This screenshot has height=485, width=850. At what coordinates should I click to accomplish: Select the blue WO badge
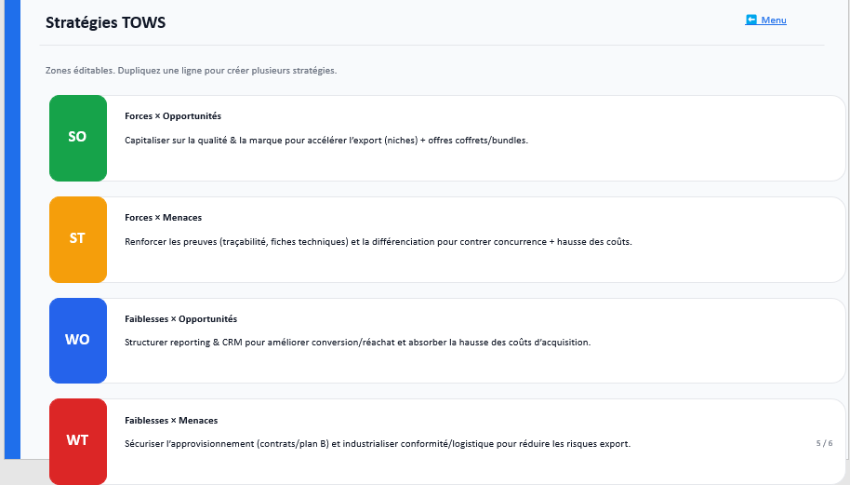(x=78, y=340)
